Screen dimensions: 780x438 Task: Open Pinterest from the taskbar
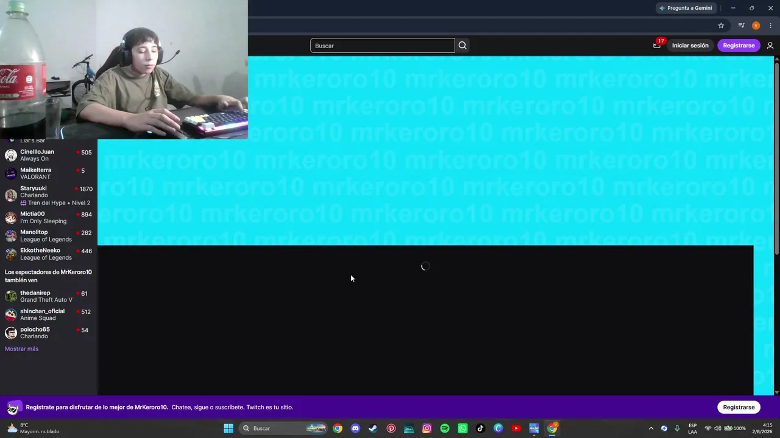click(x=391, y=428)
